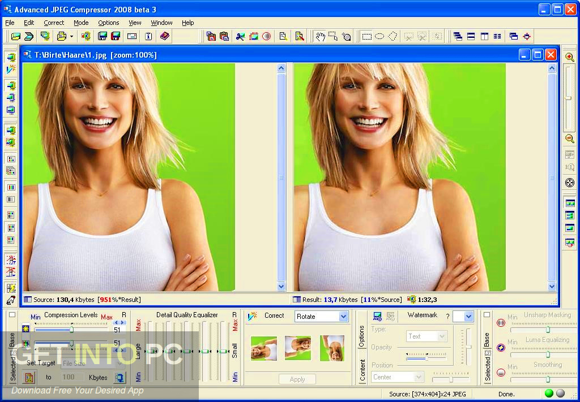Click the Smoothing round icon

(x=501, y=373)
